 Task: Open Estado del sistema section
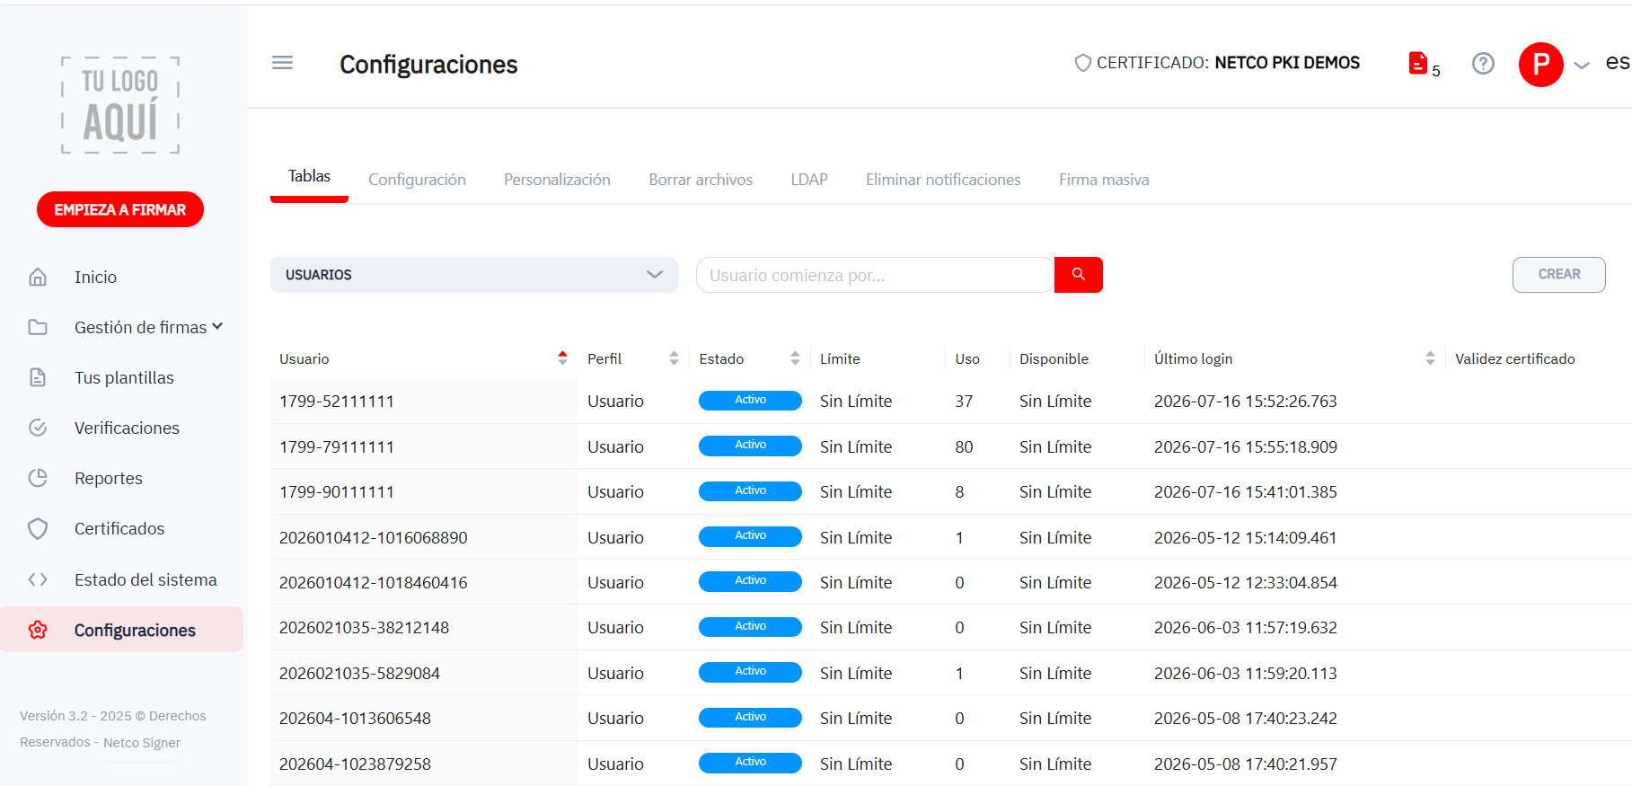(x=146, y=580)
